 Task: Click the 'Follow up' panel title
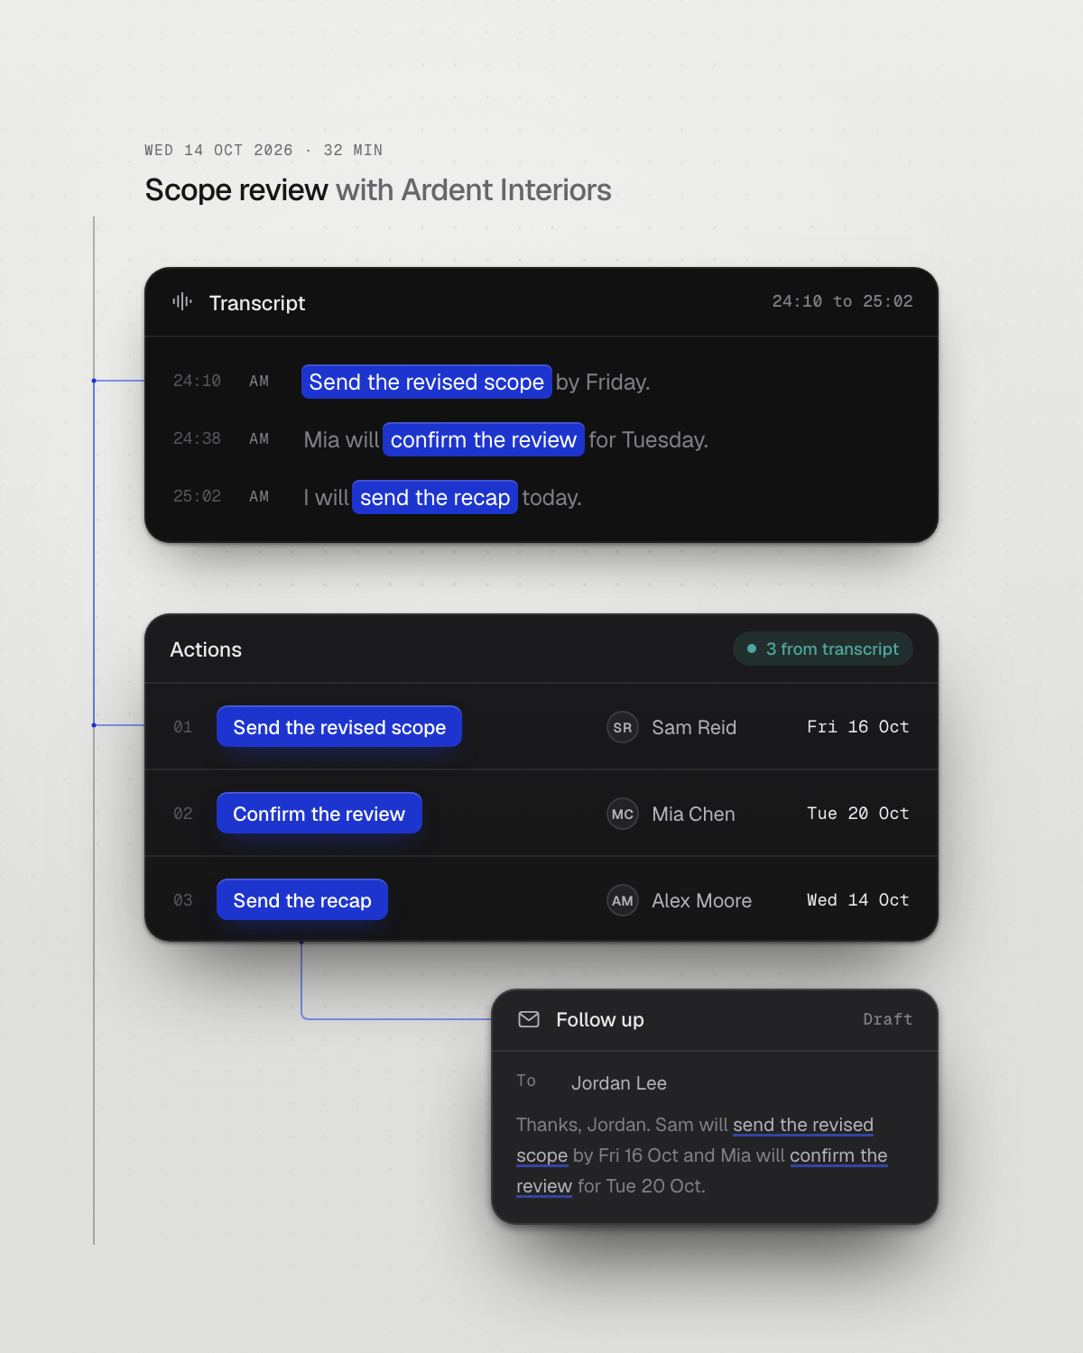(x=600, y=1019)
